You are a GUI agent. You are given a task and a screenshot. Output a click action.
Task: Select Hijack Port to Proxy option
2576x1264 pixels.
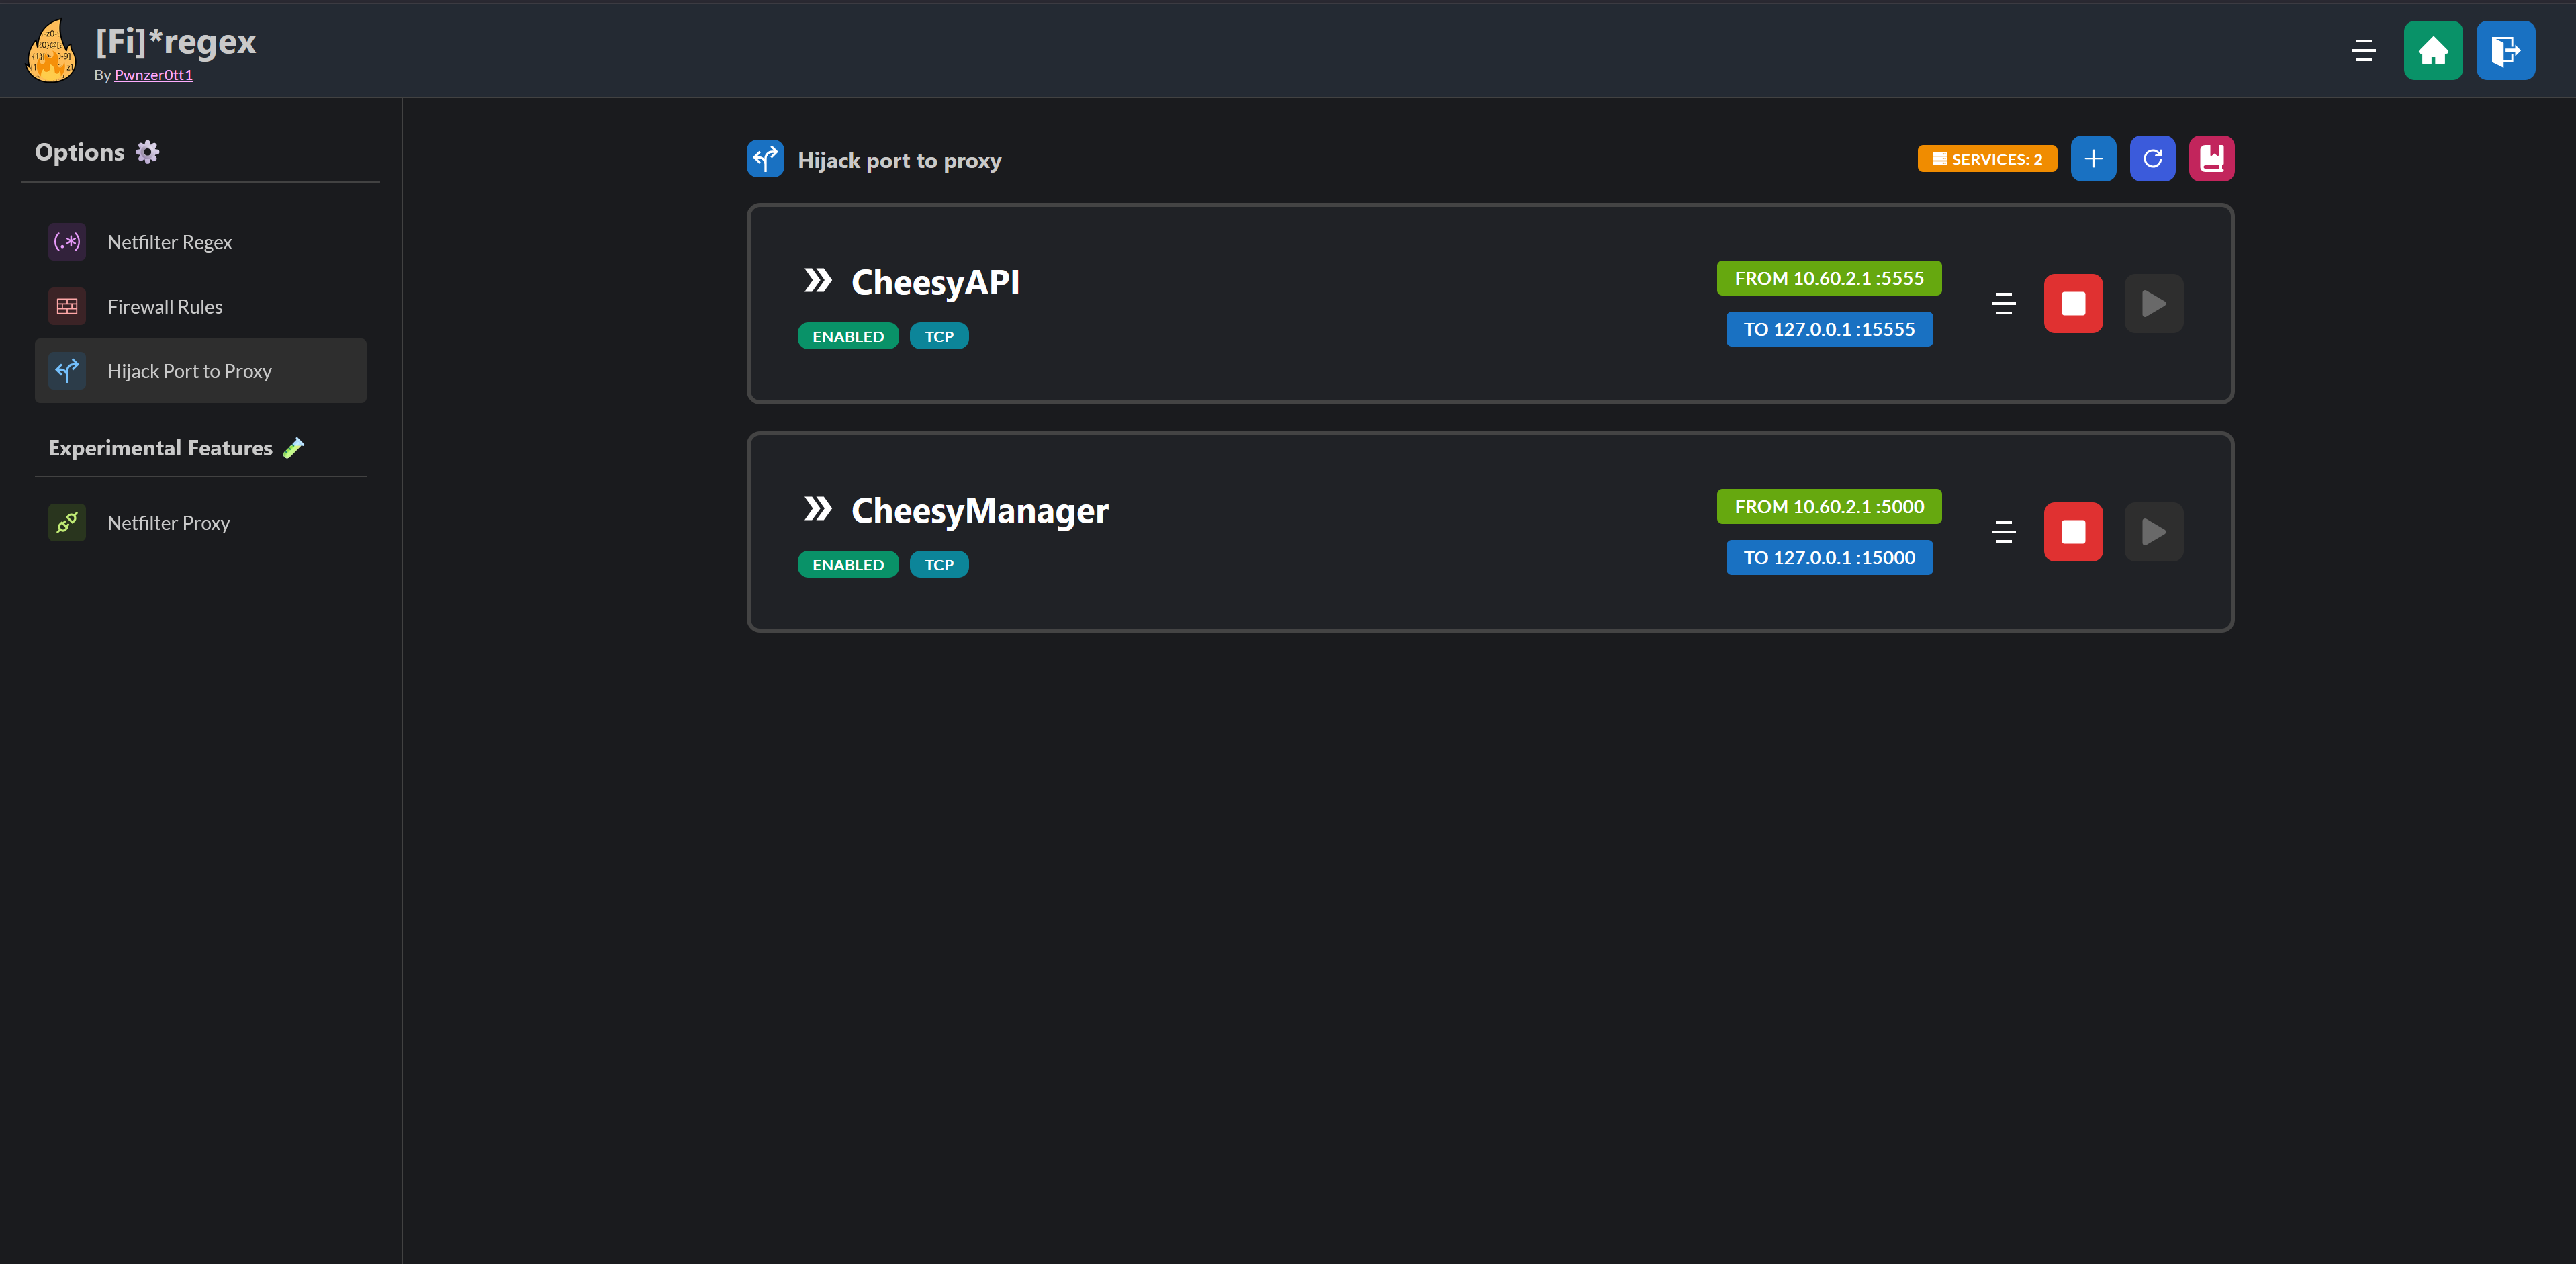point(189,370)
